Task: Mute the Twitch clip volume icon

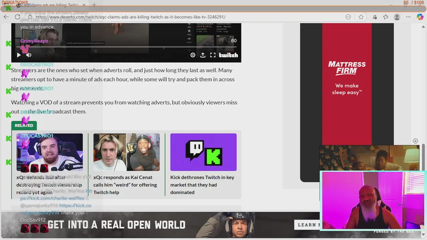Action: 29,55
